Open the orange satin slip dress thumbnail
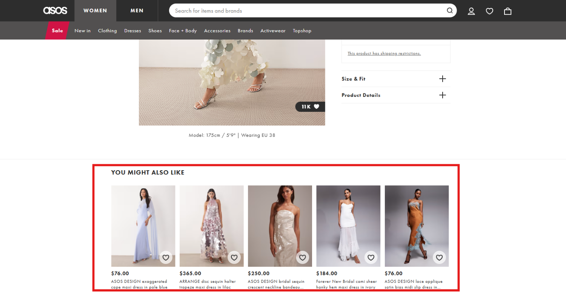The width and height of the screenshot is (566, 293). pos(416,222)
